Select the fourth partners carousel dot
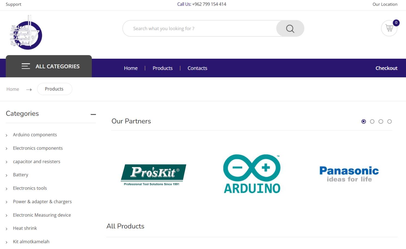This screenshot has width=406, height=249. coord(389,122)
